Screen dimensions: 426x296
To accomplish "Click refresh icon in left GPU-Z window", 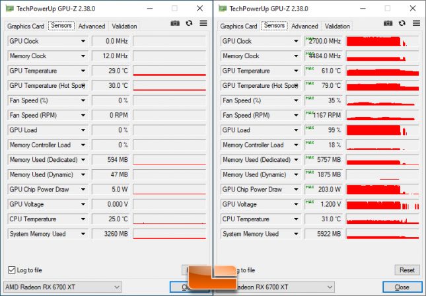I will tap(189, 23).
